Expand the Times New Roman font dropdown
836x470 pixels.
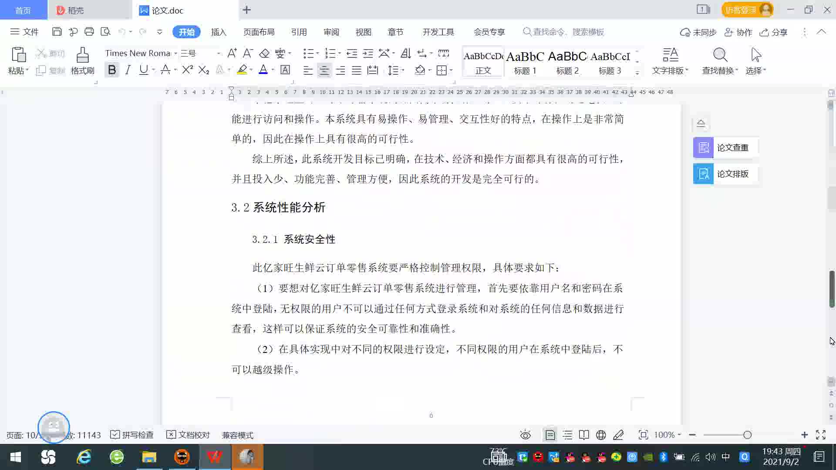coord(175,54)
